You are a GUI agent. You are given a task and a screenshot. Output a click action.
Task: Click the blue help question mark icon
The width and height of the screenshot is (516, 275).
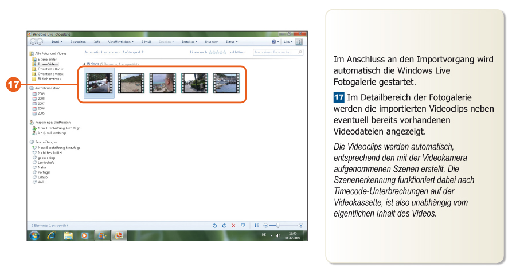click(275, 42)
